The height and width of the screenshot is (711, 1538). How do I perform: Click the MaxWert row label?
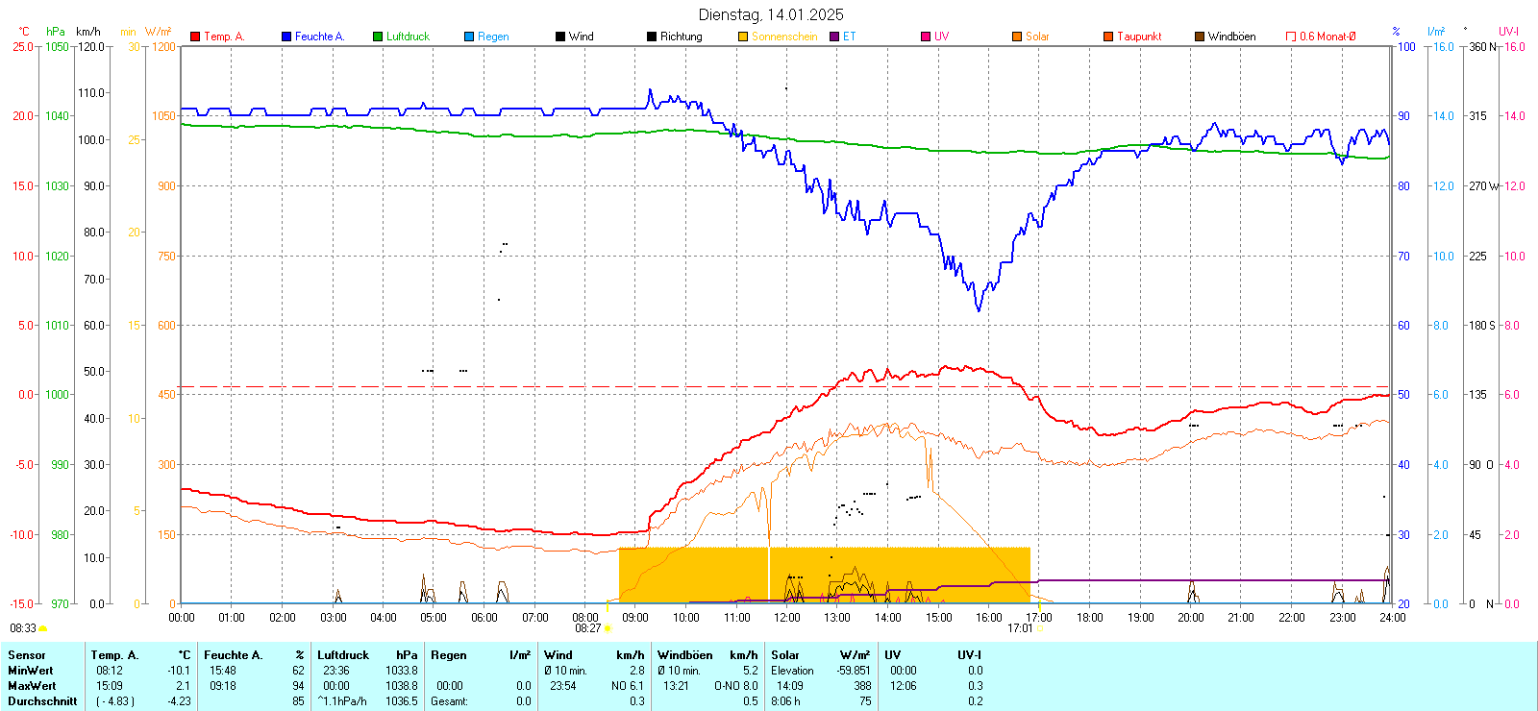pyautogui.click(x=32, y=686)
